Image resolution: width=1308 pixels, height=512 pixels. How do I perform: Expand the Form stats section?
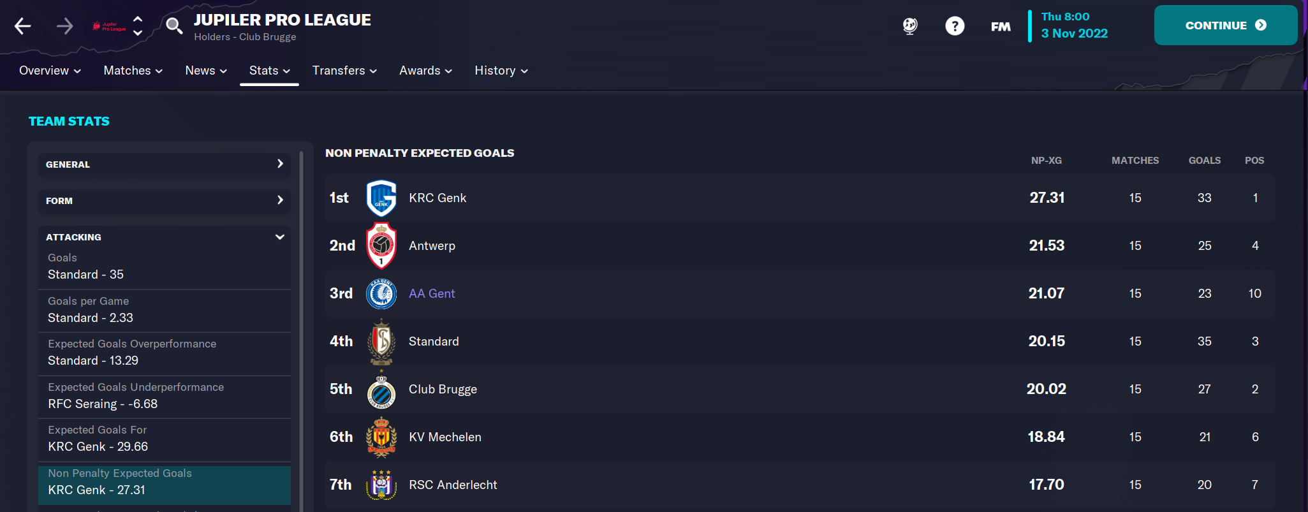pos(164,201)
